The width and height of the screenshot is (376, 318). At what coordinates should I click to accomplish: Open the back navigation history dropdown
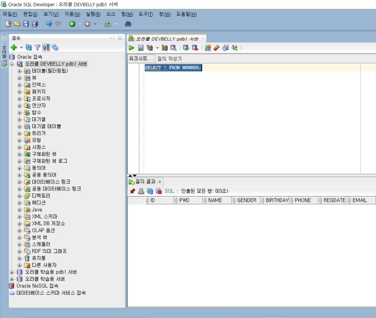80,24
